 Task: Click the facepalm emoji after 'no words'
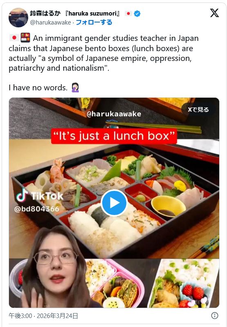click(x=75, y=87)
